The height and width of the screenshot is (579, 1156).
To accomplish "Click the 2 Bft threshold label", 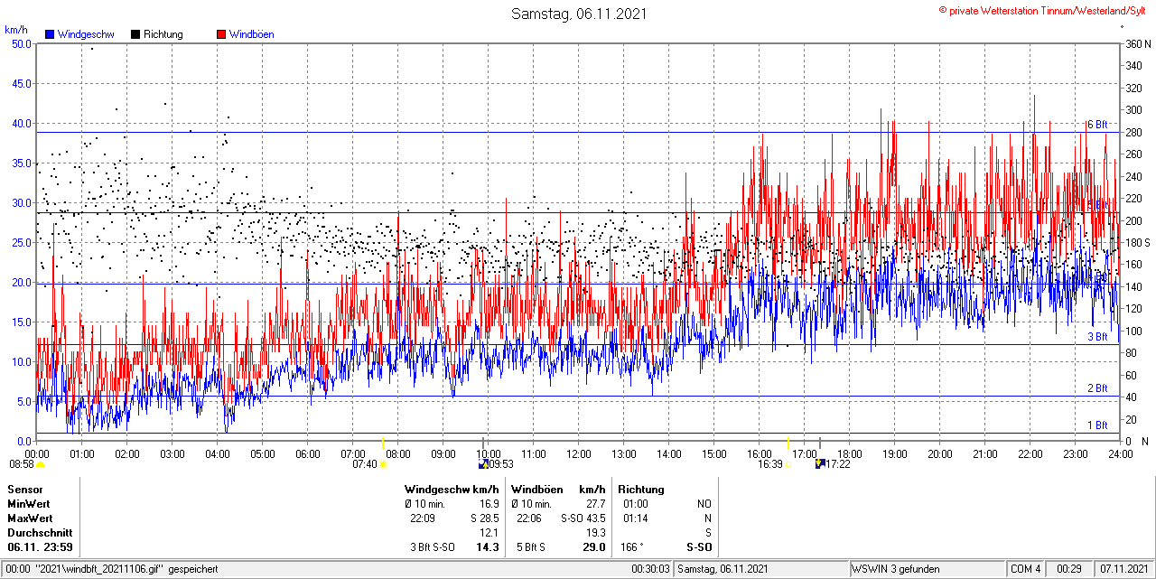I will click(x=1096, y=388).
